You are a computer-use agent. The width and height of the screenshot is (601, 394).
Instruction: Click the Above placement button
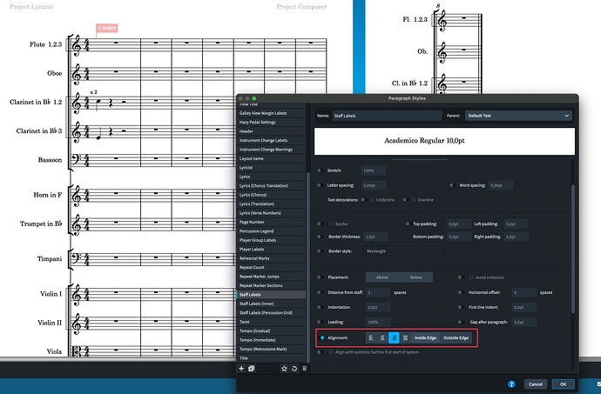click(x=382, y=277)
